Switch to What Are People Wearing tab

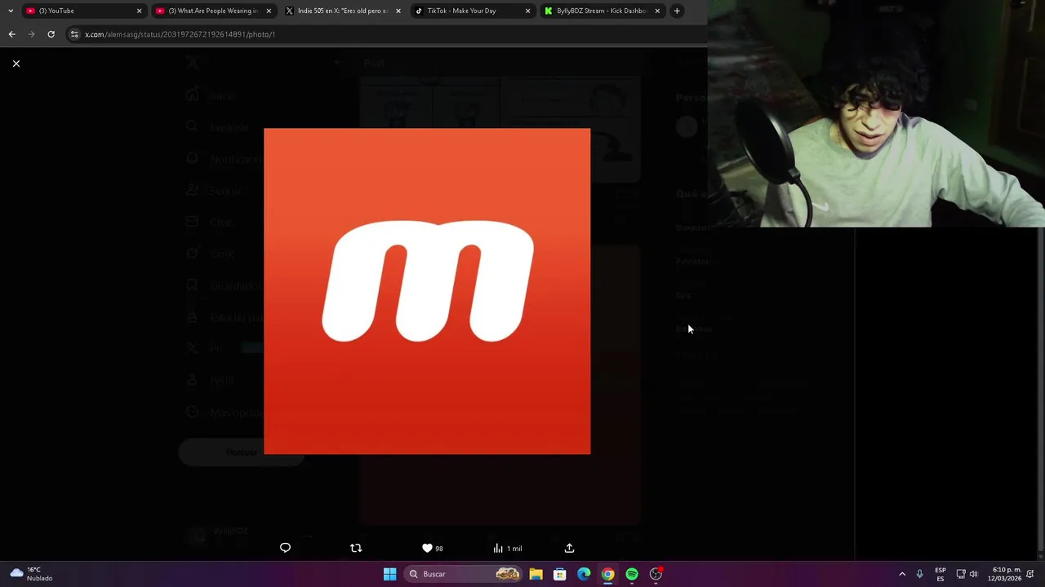pos(212,11)
